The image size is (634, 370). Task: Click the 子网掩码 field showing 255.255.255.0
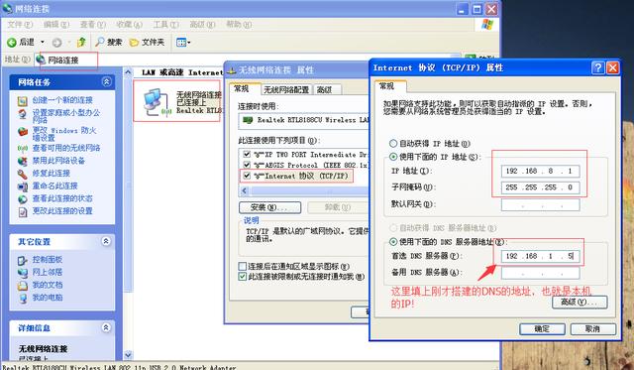click(x=540, y=187)
